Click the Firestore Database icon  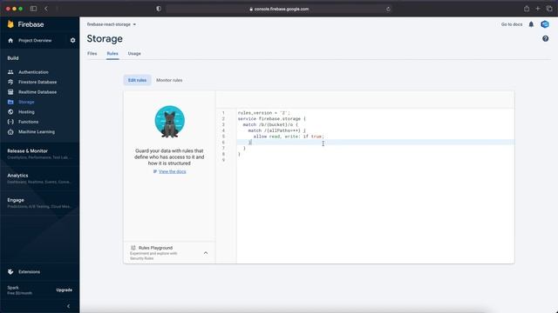10,82
